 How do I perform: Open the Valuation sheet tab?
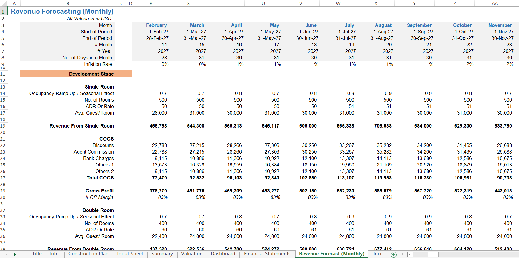[192, 254]
